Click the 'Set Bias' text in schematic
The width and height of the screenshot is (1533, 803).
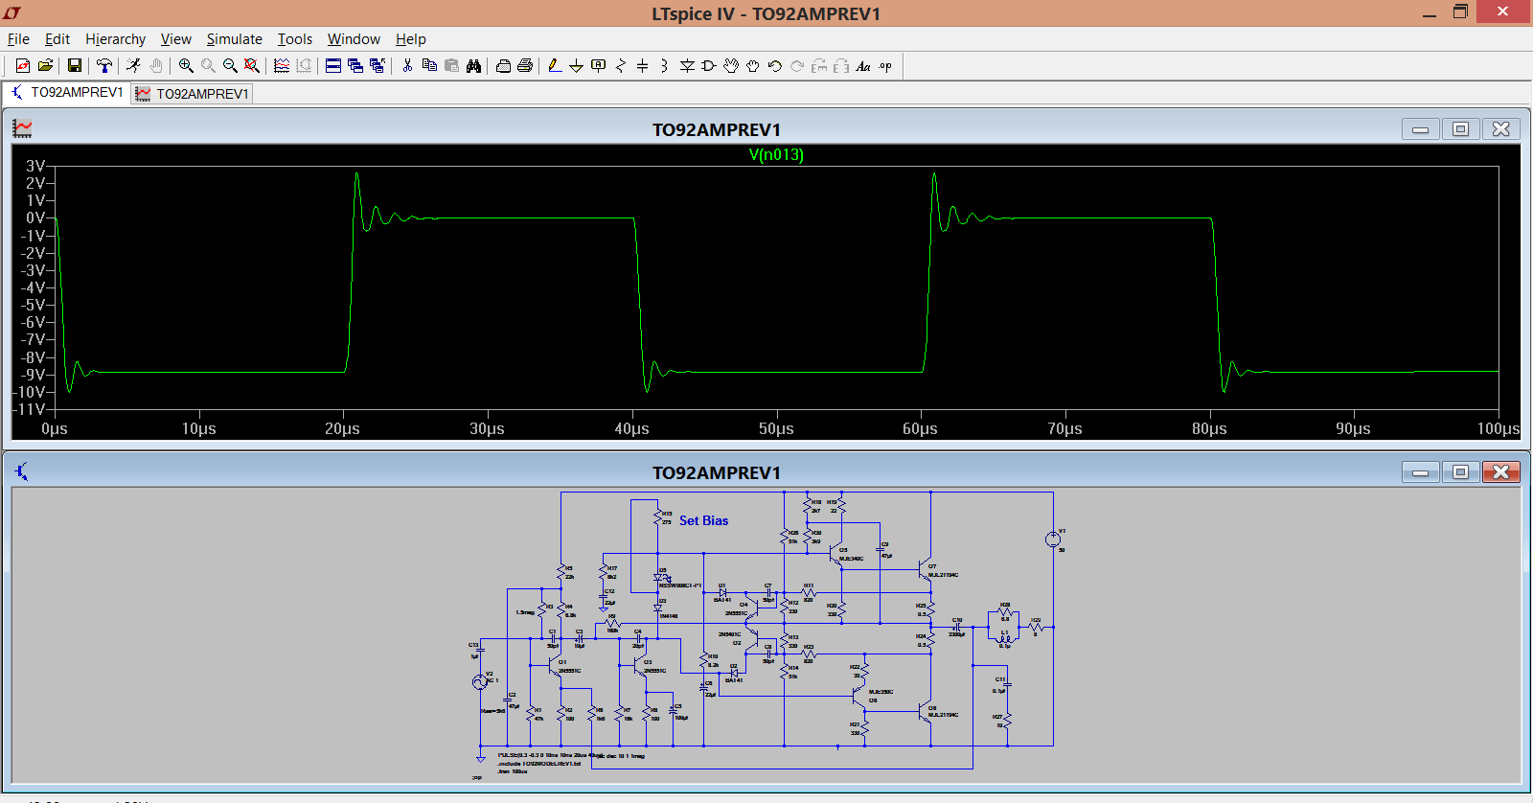tap(703, 520)
